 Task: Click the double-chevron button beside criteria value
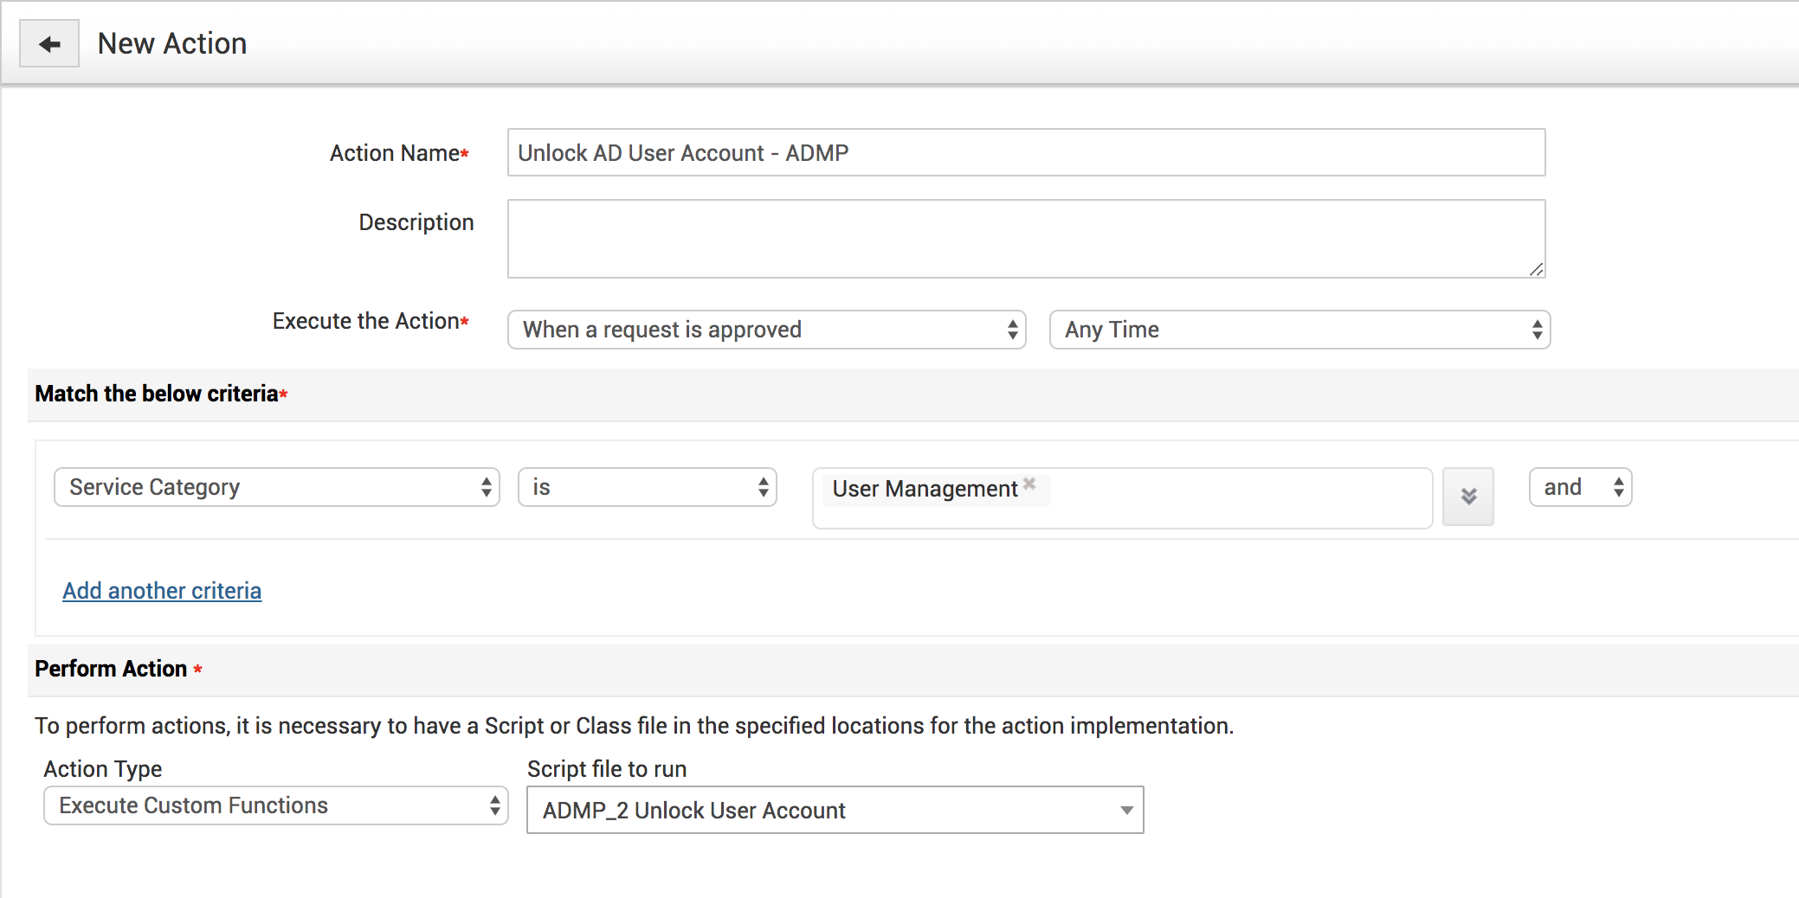(1468, 497)
